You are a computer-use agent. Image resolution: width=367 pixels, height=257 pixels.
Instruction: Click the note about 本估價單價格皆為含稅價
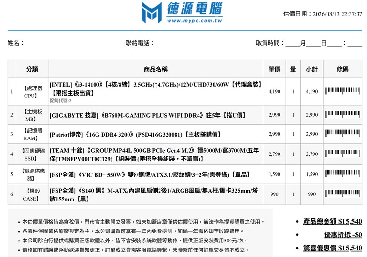tap(144, 222)
